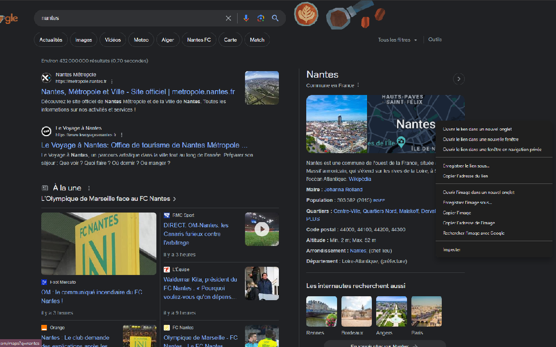Image resolution: width=556 pixels, height=347 pixels.
Task: Open options next to "Commune en France"
Action: click(357, 85)
